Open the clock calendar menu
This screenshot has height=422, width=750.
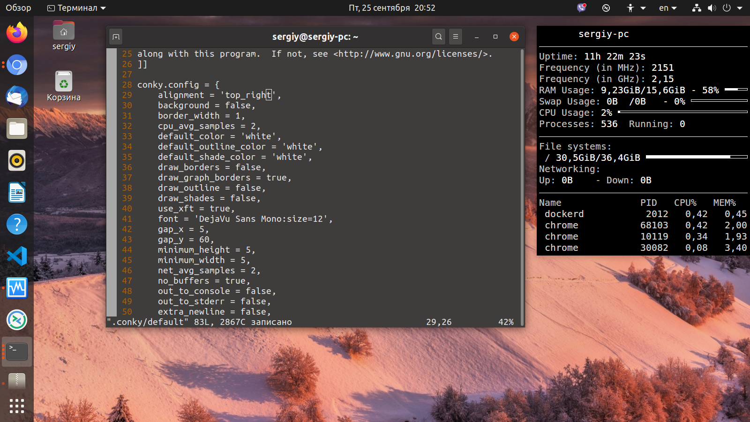tap(392, 8)
